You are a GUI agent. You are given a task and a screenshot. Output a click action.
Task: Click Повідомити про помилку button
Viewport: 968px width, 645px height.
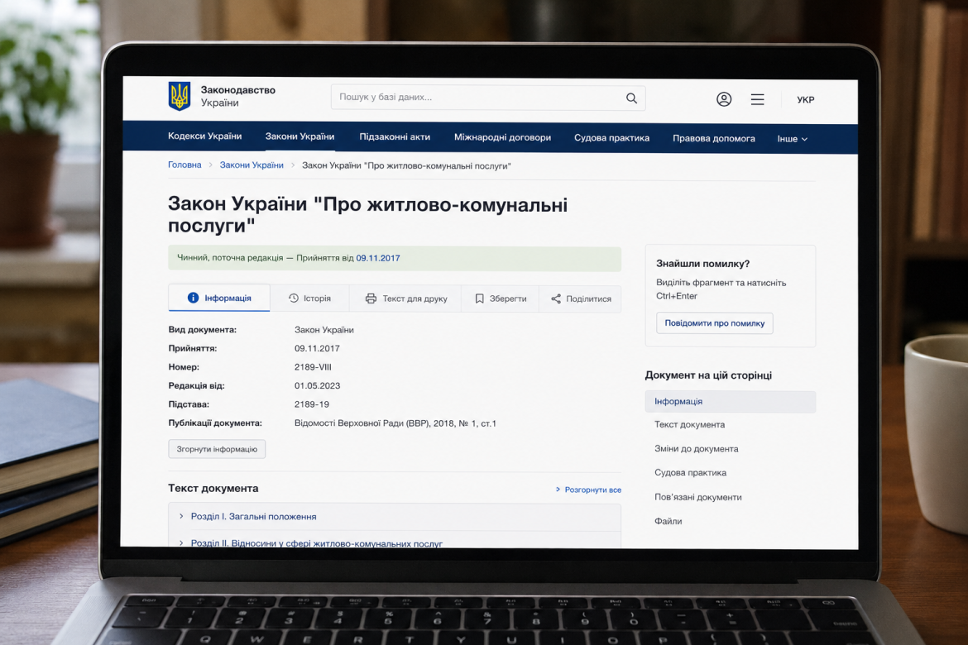point(714,322)
